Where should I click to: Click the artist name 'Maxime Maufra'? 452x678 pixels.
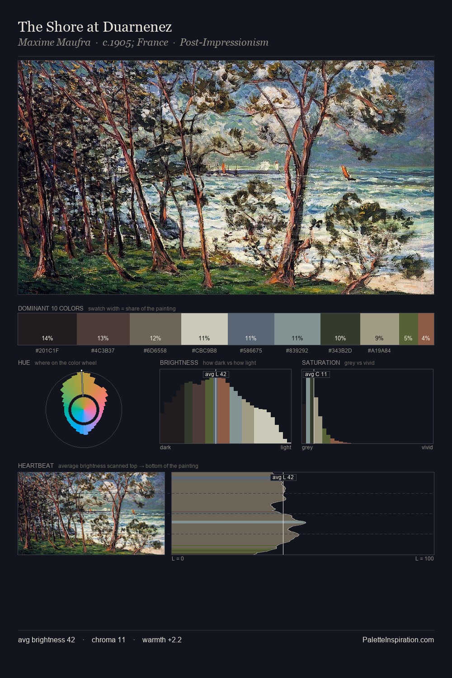click(x=54, y=42)
